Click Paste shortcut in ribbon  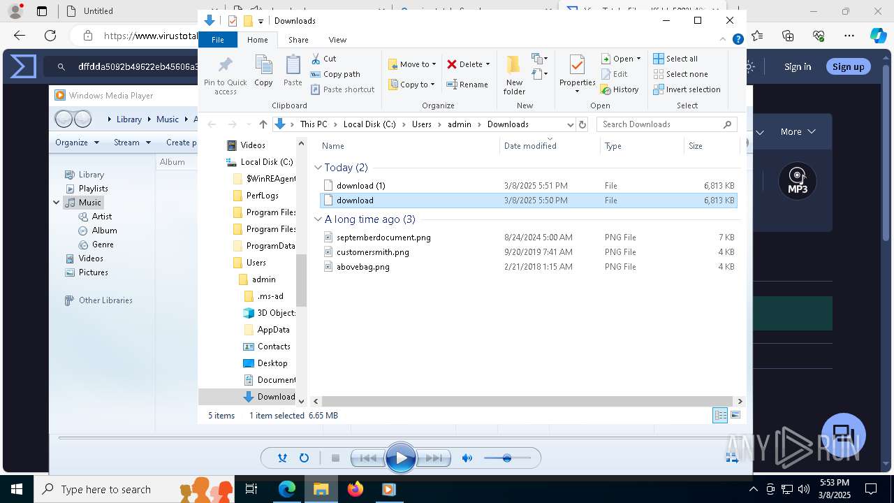pos(342,89)
